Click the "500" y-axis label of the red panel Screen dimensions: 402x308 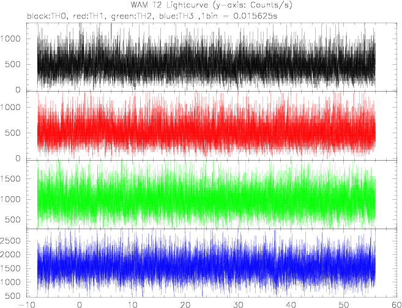pyautogui.click(x=14, y=133)
